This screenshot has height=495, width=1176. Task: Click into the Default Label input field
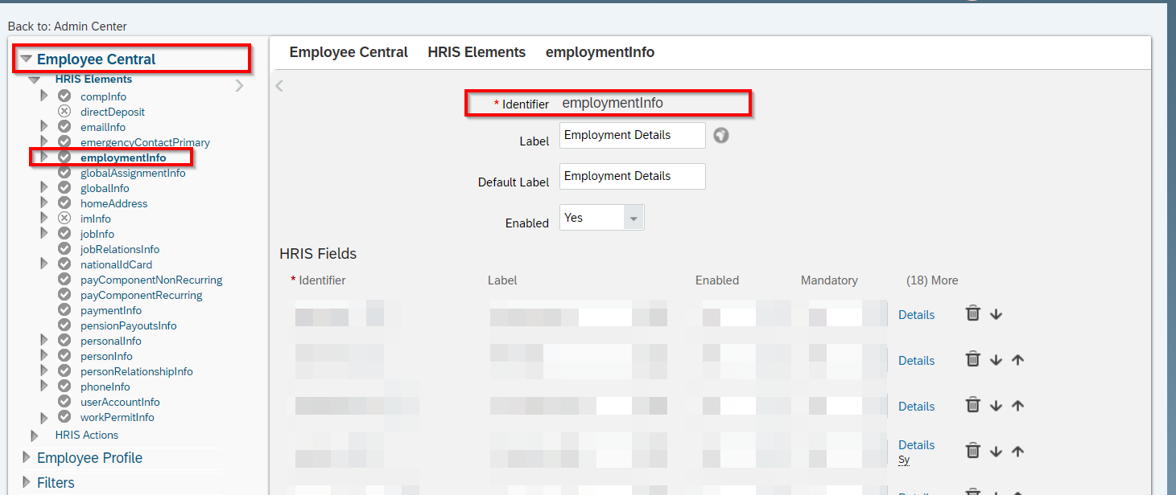tap(633, 177)
